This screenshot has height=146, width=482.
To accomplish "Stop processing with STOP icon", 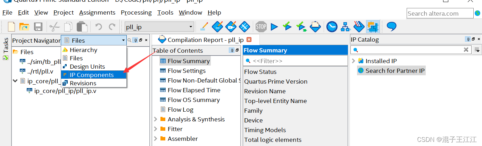I will pos(261,26).
